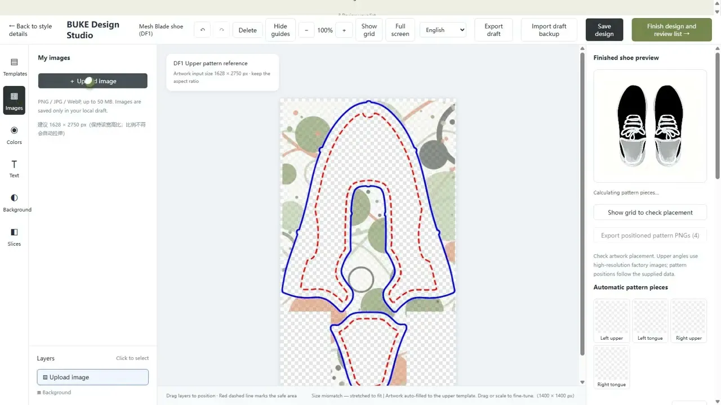The height and width of the screenshot is (405, 721).
Task: Click the 100% zoom level
Action: (x=325, y=30)
